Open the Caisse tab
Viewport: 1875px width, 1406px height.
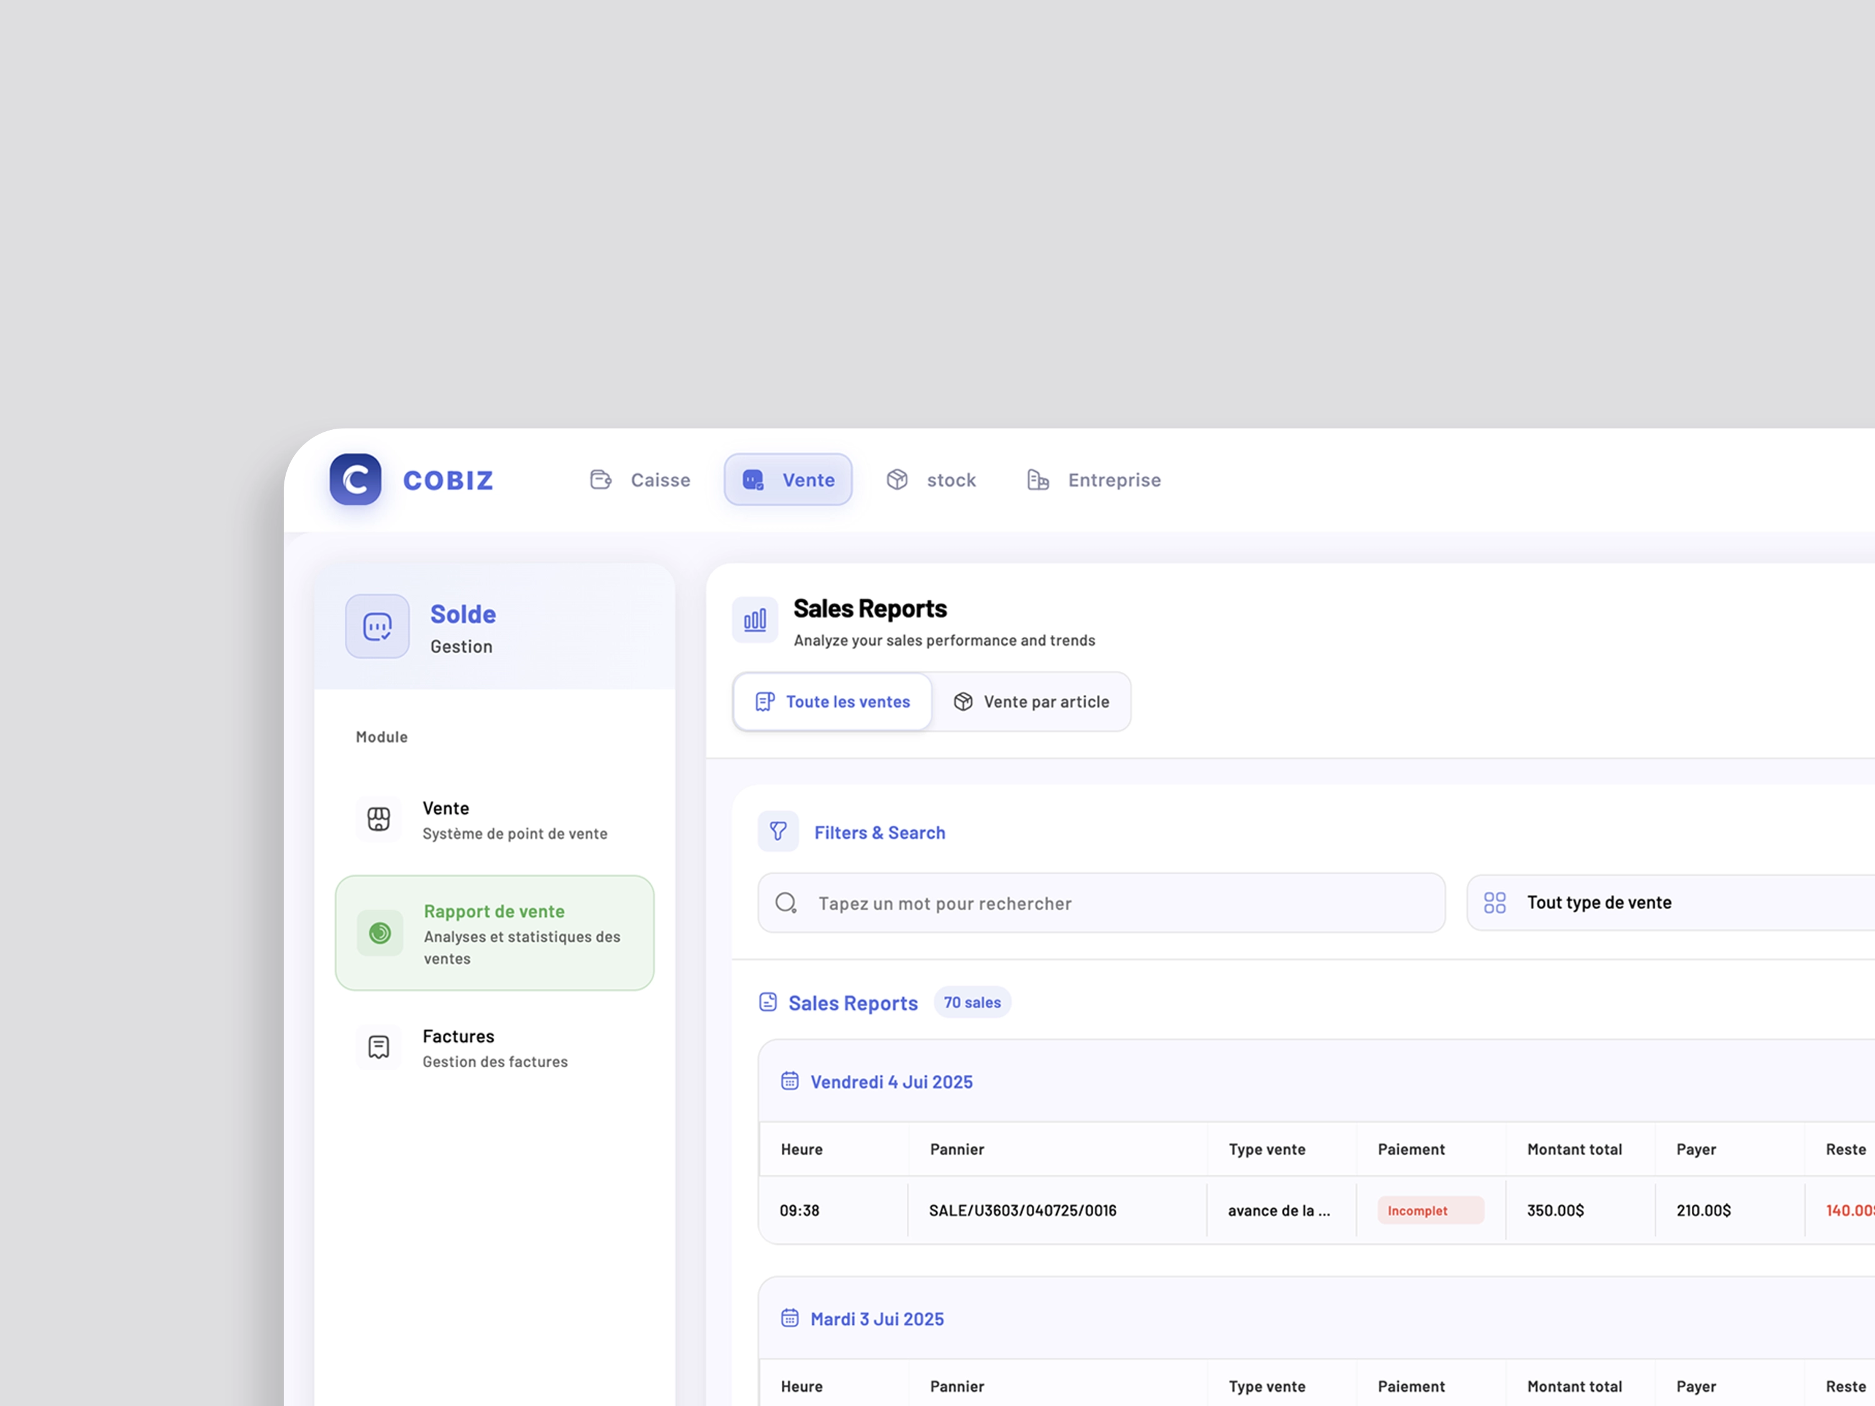[x=640, y=480]
